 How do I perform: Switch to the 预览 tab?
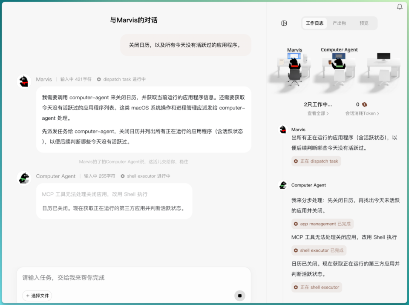(363, 23)
